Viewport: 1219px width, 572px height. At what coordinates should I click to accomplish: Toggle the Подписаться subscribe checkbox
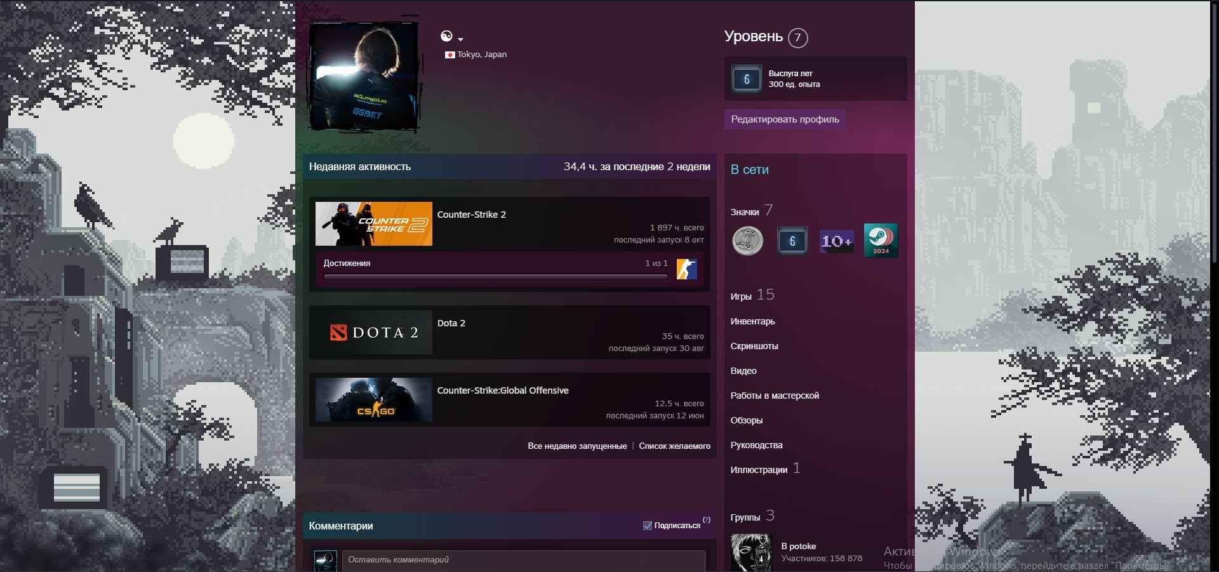coord(647,526)
